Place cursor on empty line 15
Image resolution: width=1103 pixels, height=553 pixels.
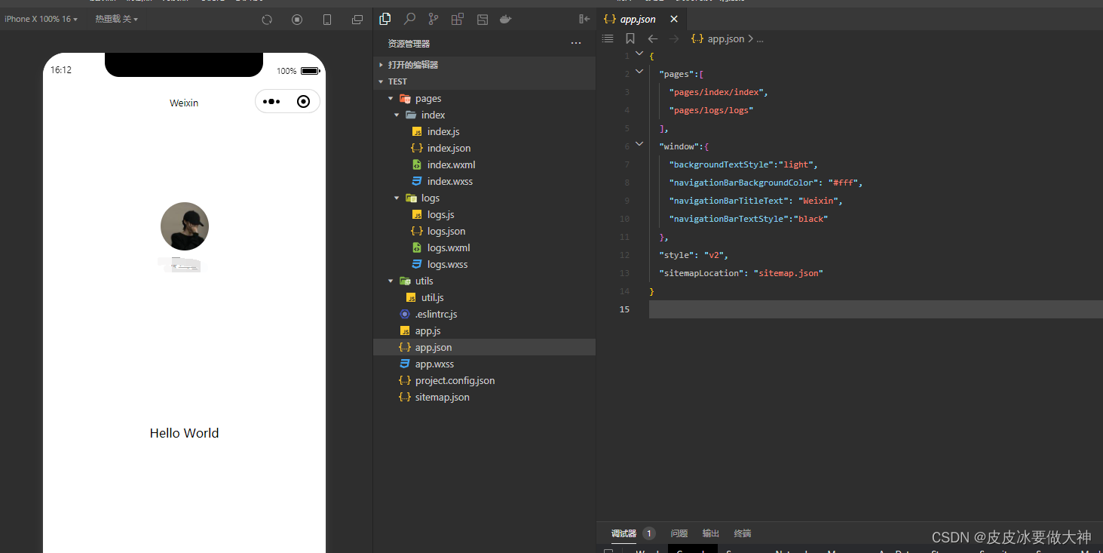(875, 309)
